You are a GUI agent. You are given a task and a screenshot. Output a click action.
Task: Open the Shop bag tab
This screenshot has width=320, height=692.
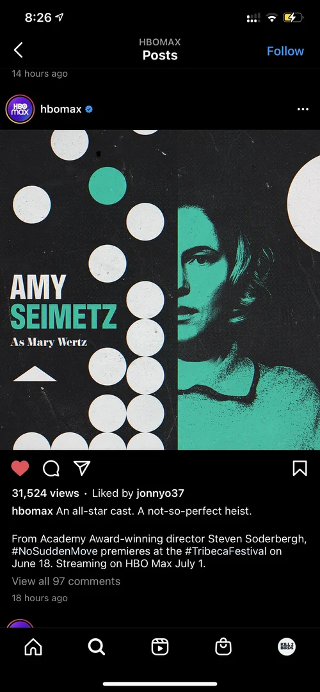coord(223,647)
